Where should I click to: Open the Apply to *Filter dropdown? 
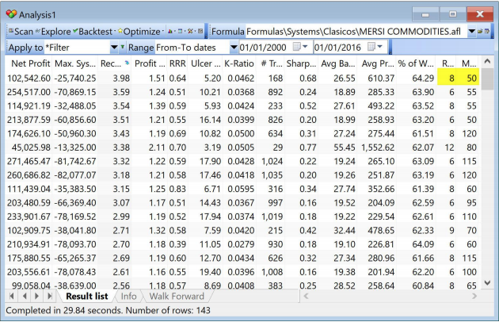pyautogui.click(x=113, y=48)
